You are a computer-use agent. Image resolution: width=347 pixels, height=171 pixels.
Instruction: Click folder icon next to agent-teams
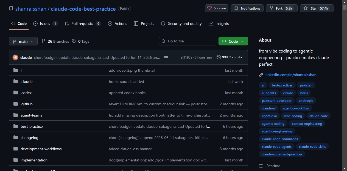click(16, 115)
